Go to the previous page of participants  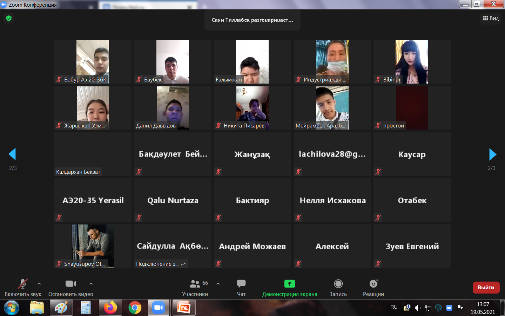click(x=12, y=154)
